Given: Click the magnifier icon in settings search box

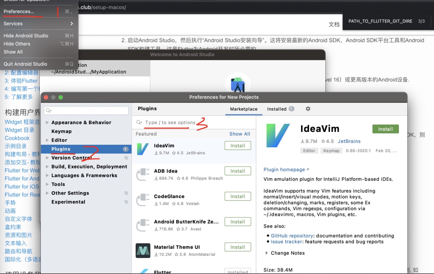Looking at the screenshot, I should pyautogui.click(x=48, y=111).
